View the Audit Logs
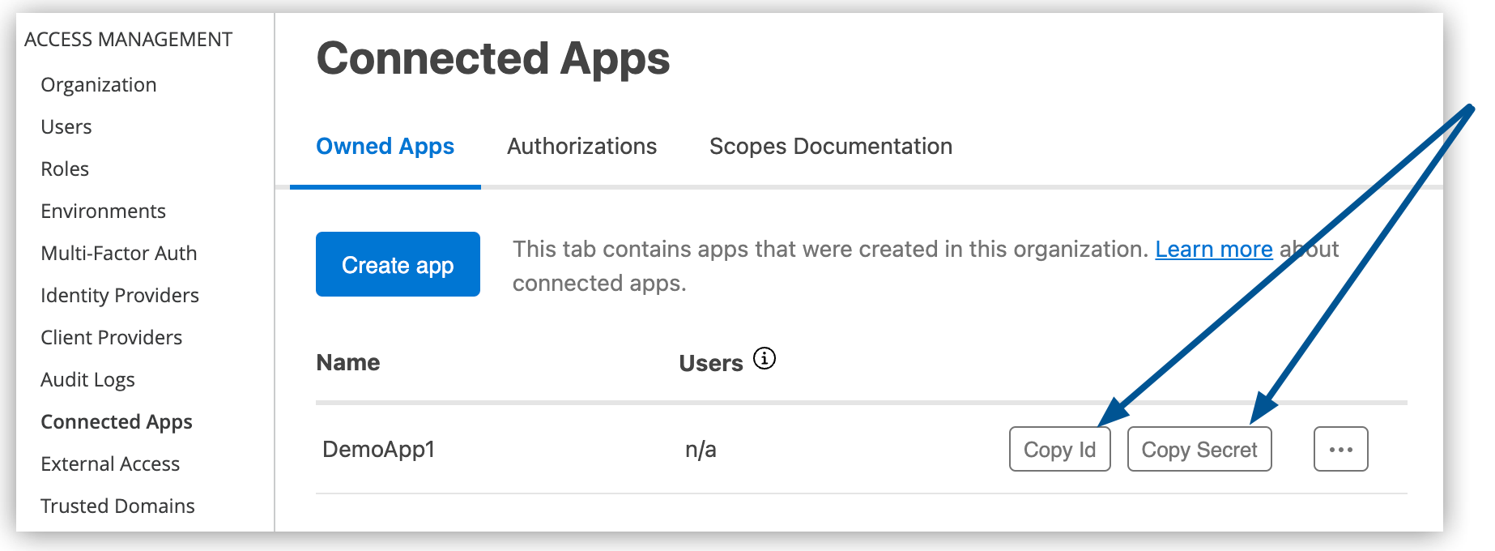Screen dimensions: 1495x551 [87, 379]
